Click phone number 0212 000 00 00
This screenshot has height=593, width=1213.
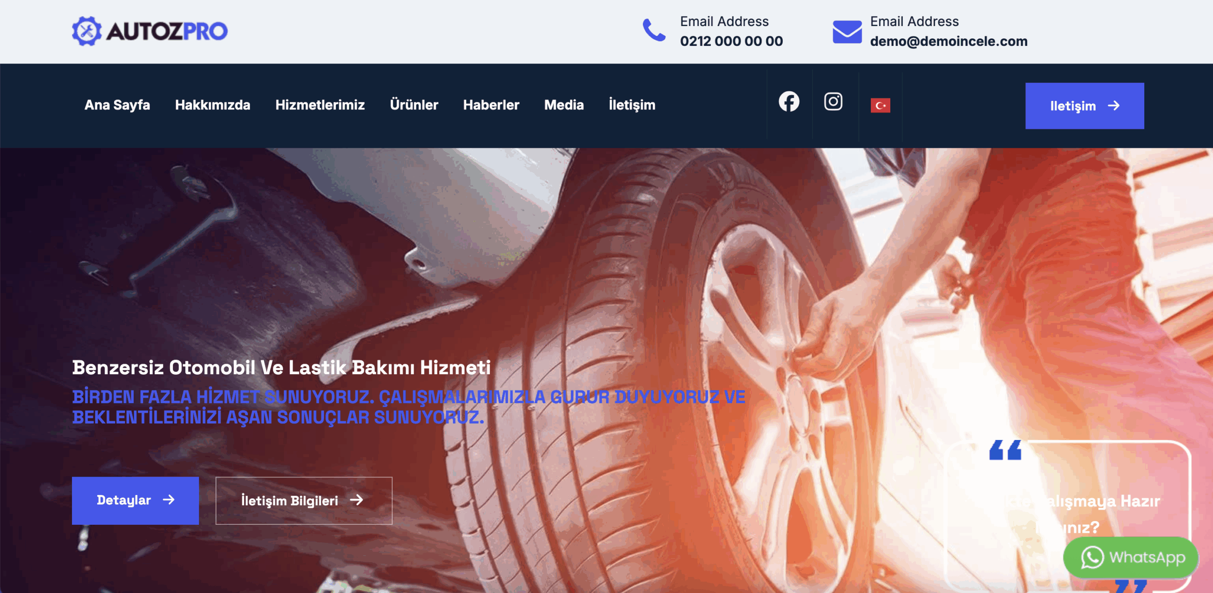click(x=732, y=41)
